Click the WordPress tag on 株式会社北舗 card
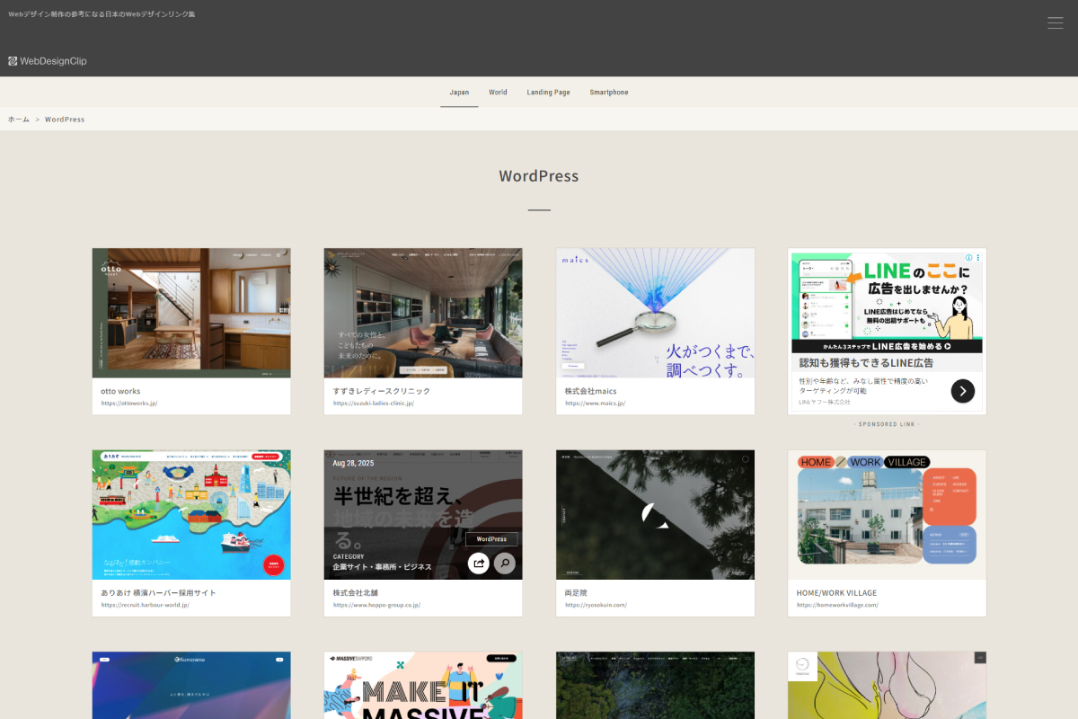 pyautogui.click(x=491, y=539)
